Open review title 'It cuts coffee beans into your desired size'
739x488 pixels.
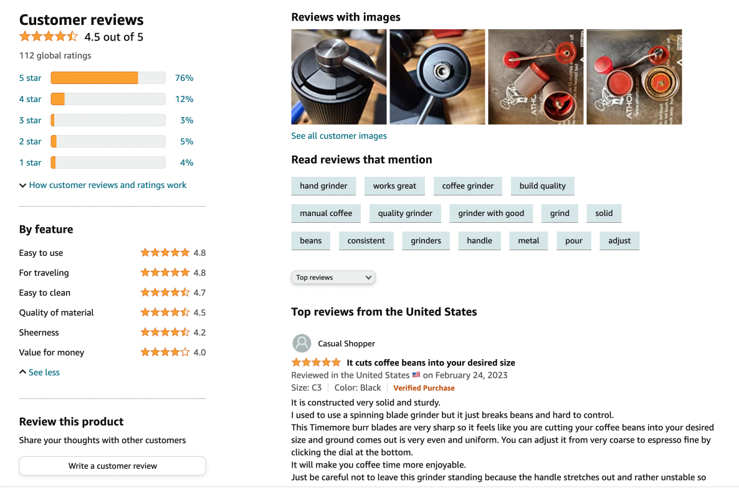tap(431, 362)
